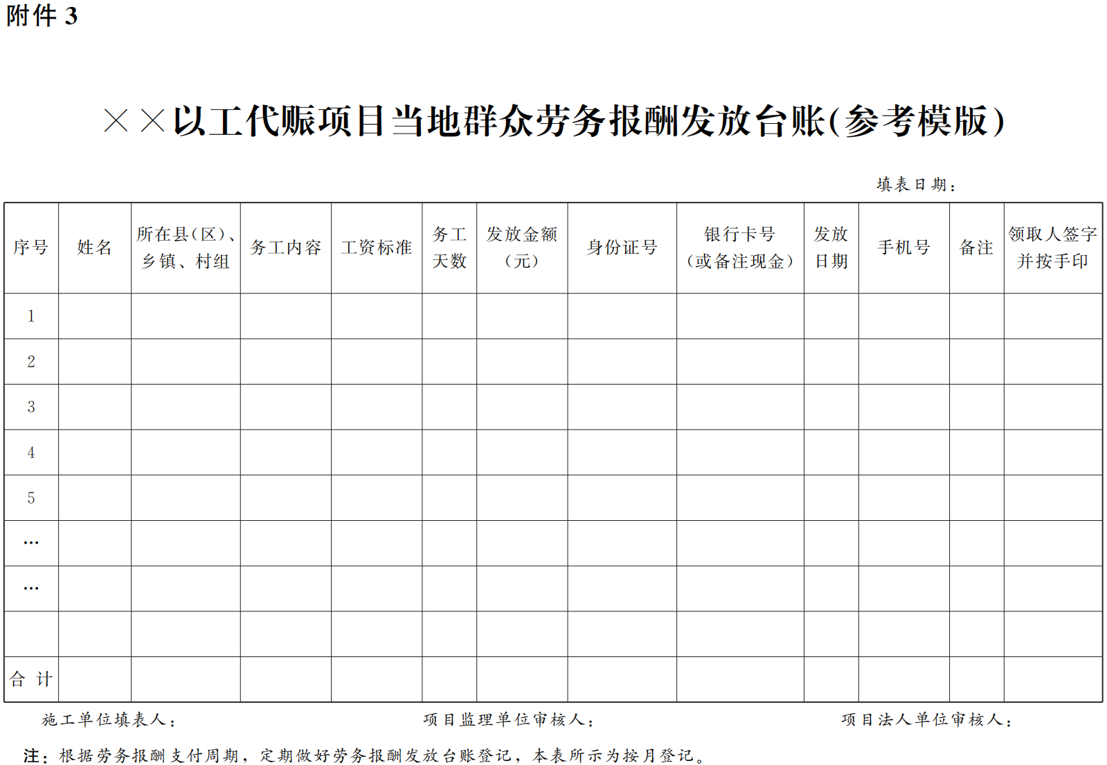The image size is (1107, 765).
Task: Select the 手机号 column header
Action: pos(903,248)
